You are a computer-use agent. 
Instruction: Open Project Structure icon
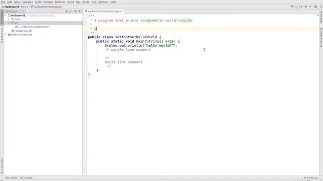click(x=315, y=7)
